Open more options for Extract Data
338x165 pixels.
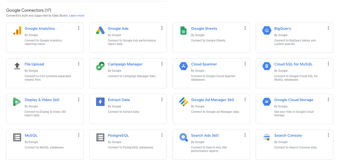[x=162, y=100]
